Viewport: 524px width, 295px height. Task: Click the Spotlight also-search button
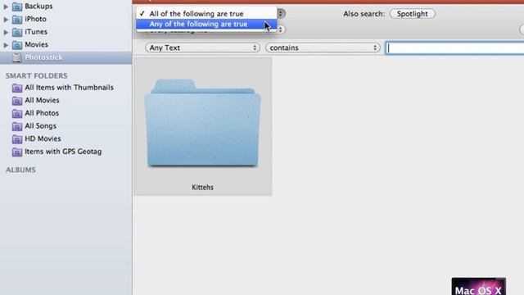(413, 14)
